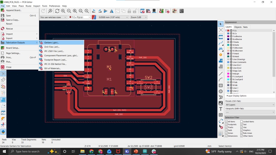
Task: Activate the local ratsnest tool
Action: (221, 30)
